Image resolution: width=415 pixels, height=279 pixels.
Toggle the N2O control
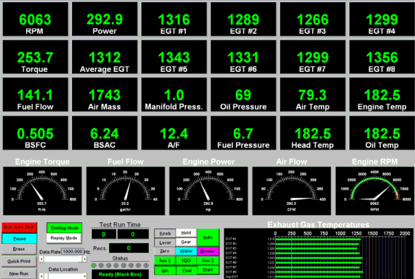[185, 260]
